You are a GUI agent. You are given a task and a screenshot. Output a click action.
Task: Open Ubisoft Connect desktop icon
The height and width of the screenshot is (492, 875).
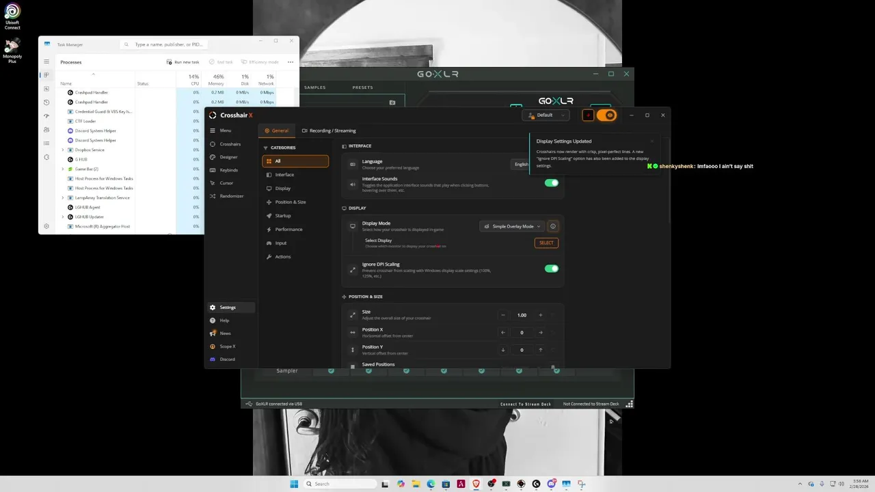pos(12,17)
